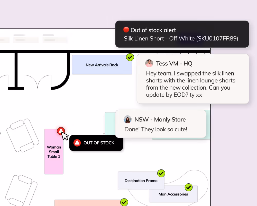257x206 pixels.
Task: Select the Man Accessories fixture
Action: pyautogui.click(x=173, y=194)
